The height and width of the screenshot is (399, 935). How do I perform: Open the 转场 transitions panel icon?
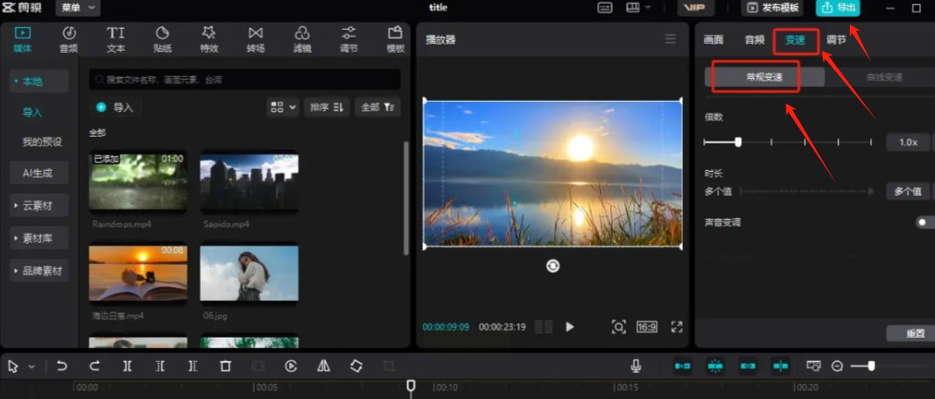(x=255, y=39)
